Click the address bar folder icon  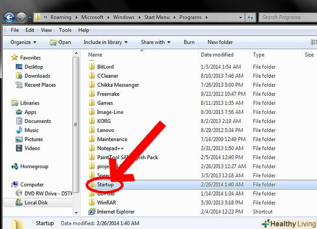click(37, 17)
